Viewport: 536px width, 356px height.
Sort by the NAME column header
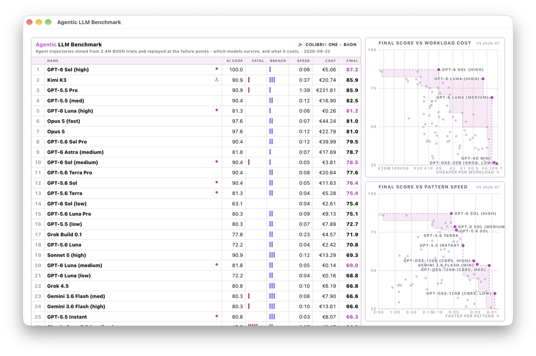tap(53, 61)
